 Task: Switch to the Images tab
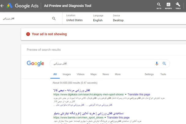pos(67,74)
